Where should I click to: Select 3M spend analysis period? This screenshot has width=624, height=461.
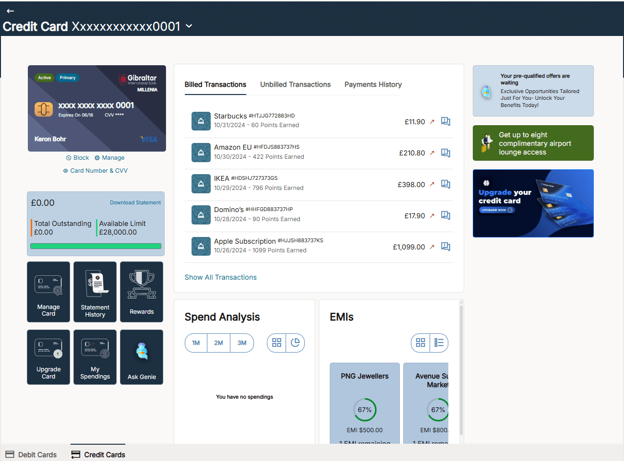[242, 343]
